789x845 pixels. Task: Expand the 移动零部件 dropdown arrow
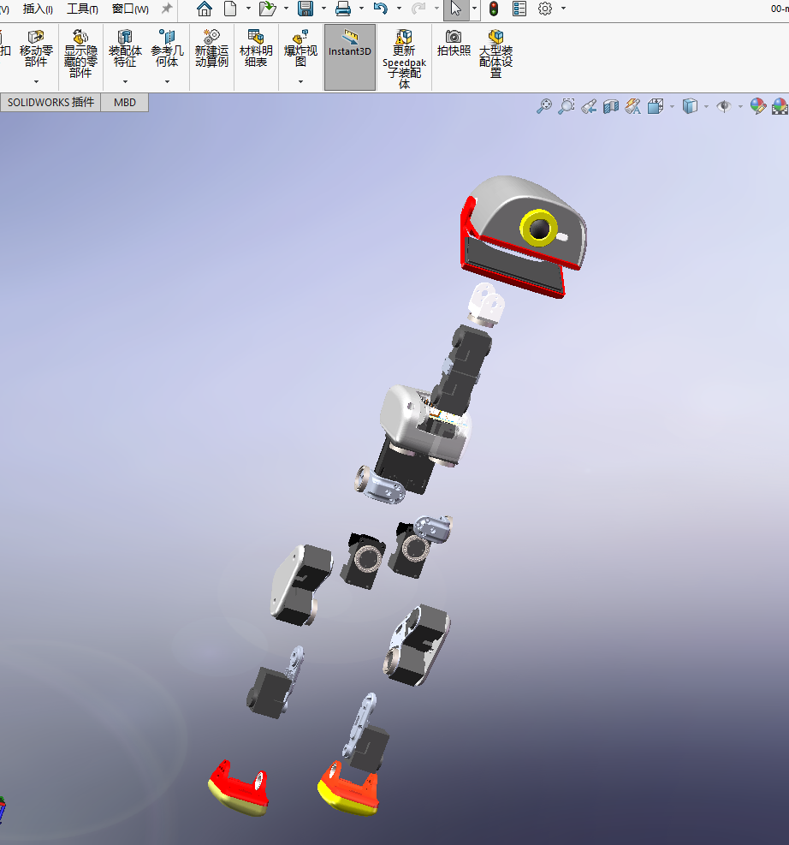click(x=36, y=82)
